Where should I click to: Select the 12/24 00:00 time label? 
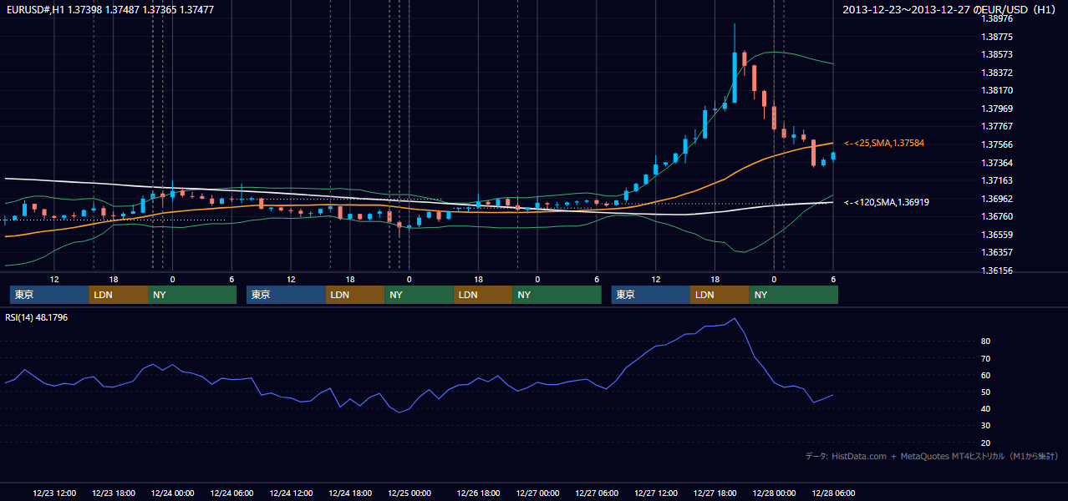tap(173, 493)
